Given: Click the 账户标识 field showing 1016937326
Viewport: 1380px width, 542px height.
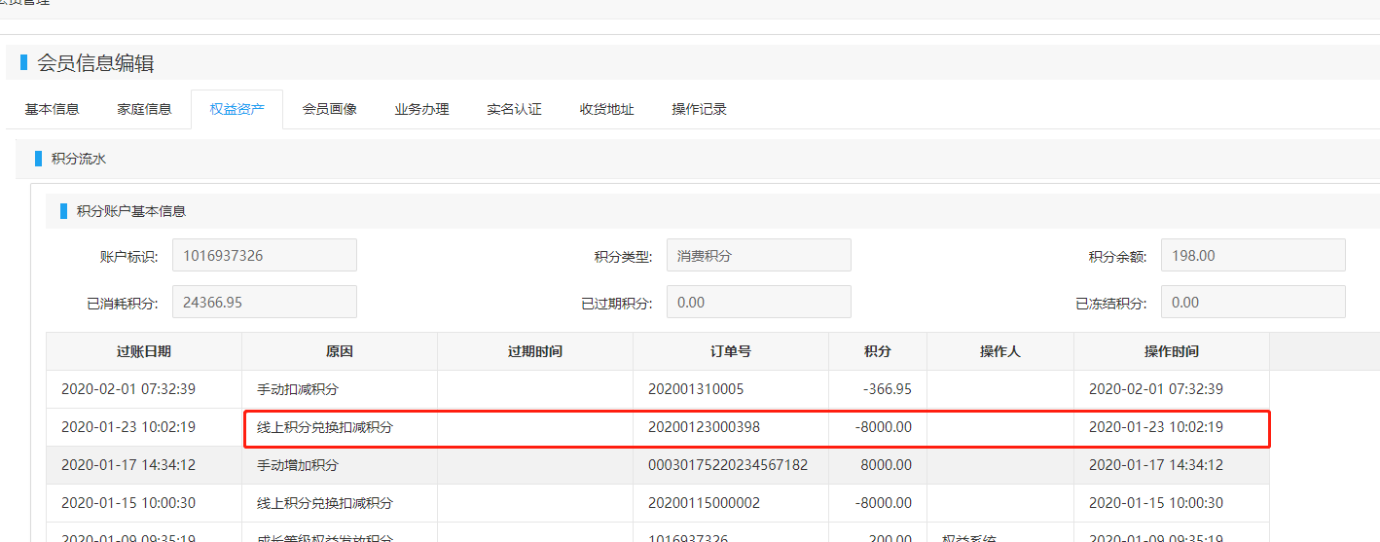Looking at the screenshot, I should click(264, 256).
